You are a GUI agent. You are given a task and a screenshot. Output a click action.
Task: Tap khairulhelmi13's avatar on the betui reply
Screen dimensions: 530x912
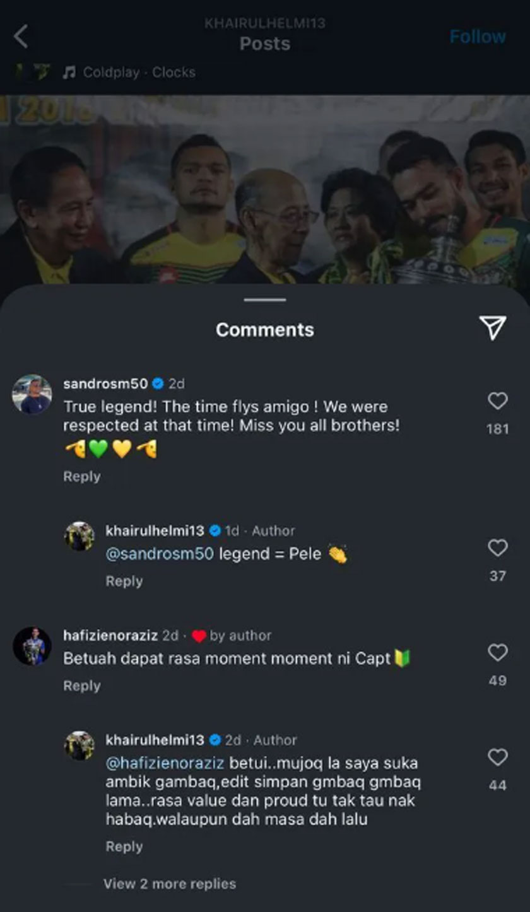pos(79,746)
